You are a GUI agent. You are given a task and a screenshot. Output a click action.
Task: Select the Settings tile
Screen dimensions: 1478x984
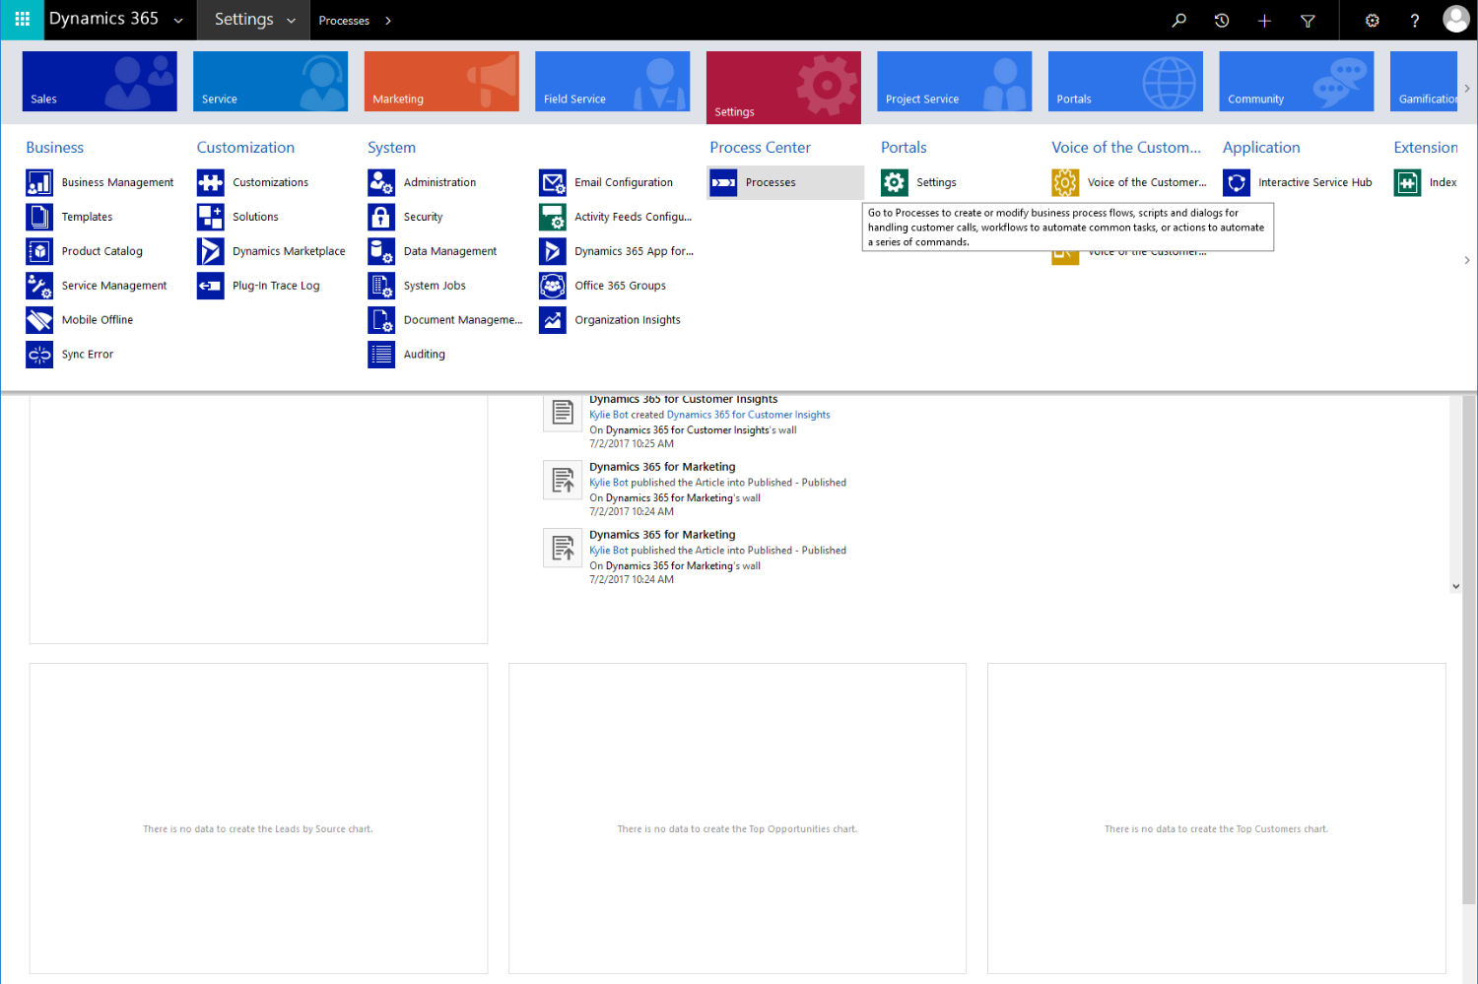tap(783, 88)
